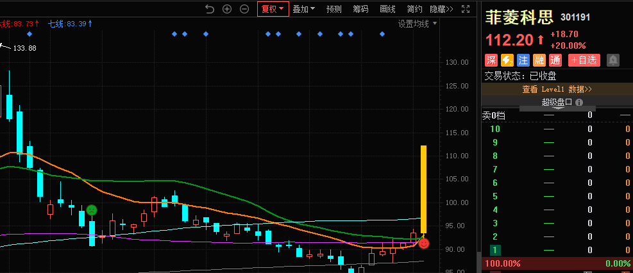Select the 筹码 toolbar item
Screen dimensions: 633x273
(x=360, y=9)
